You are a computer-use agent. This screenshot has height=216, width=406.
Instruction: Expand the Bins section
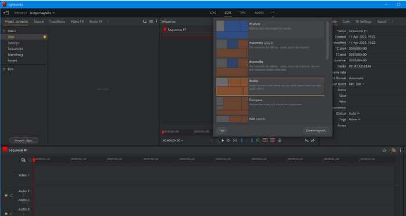[x=4, y=69]
